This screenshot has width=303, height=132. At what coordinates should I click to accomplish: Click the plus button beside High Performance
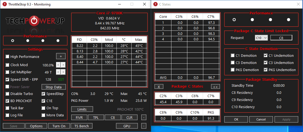61,56
